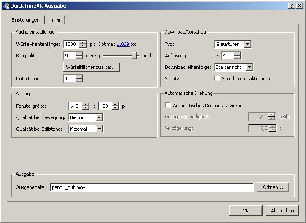306x223 pixels.
Task: Increase Fenstergröße height with up arrow
Action: tap(115, 104)
